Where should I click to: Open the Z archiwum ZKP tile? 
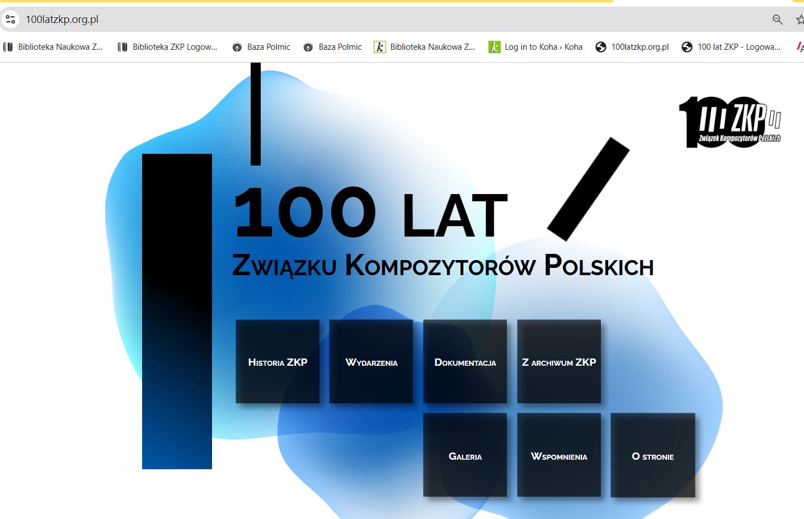point(559,361)
